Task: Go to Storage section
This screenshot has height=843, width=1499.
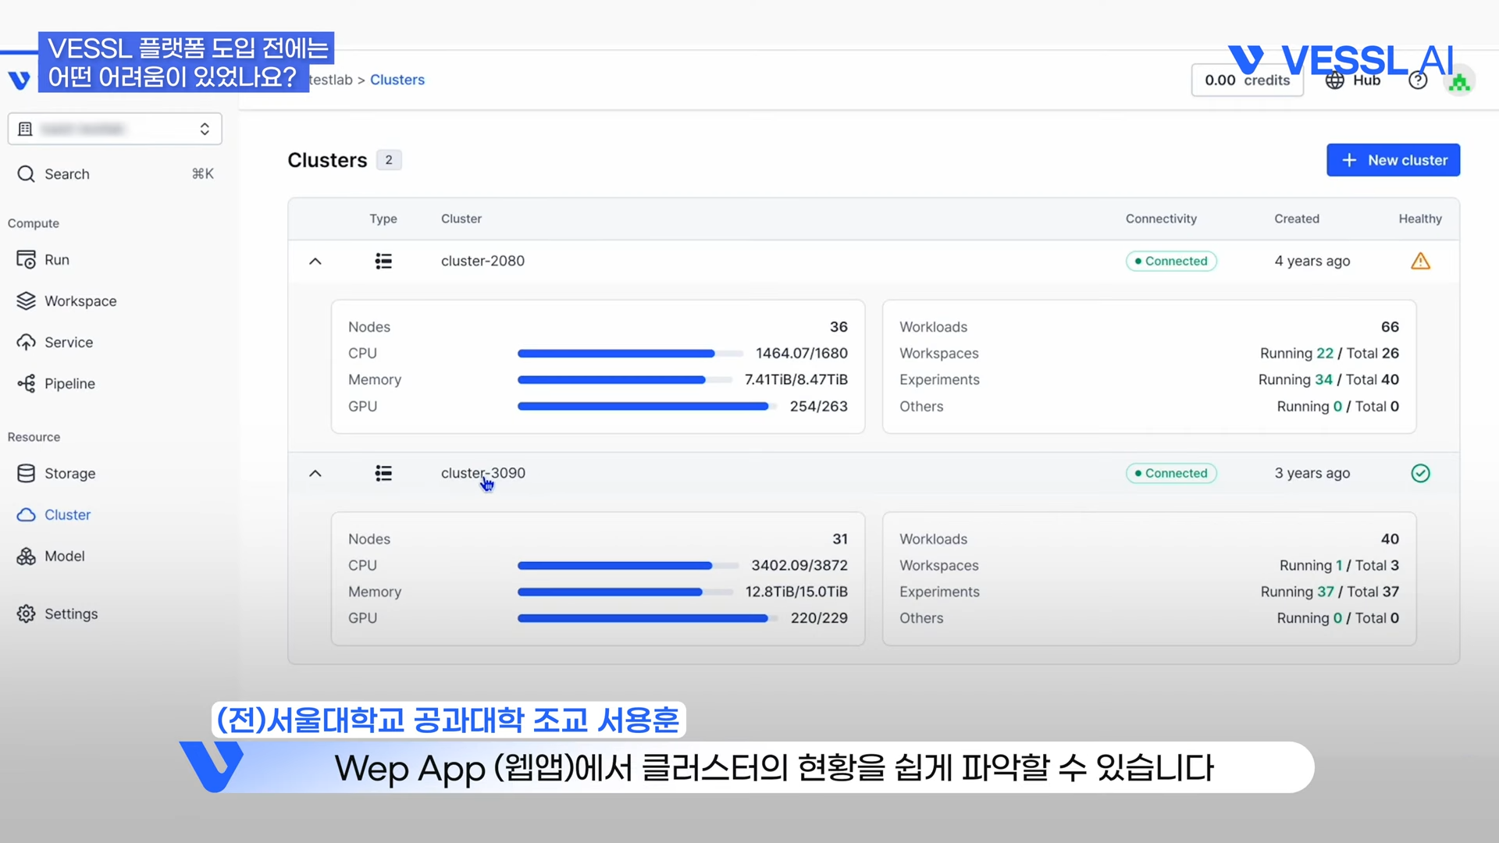Action: (x=69, y=473)
